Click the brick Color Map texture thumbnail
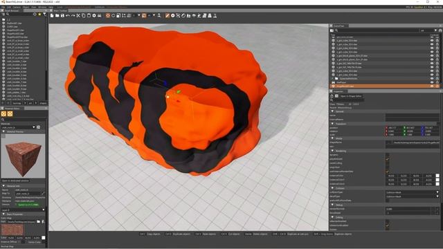Screen dimensions: 443x249 (12, 230)
